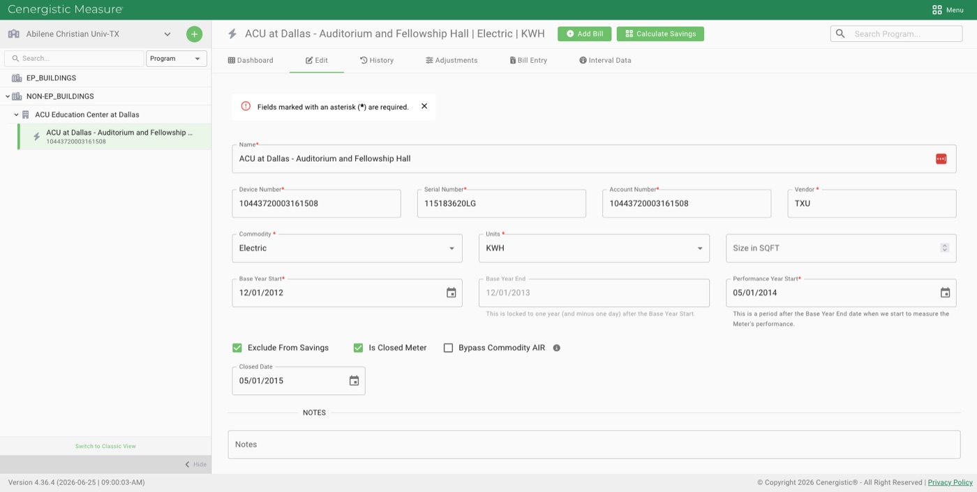
Task: Open the Commodity dropdown
Action: point(347,248)
